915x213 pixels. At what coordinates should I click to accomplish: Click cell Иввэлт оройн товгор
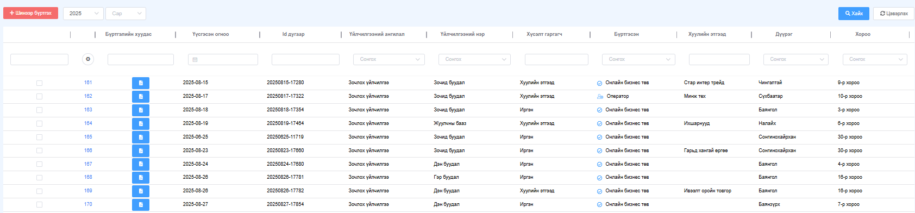pyautogui.click(x=707, y=191)
